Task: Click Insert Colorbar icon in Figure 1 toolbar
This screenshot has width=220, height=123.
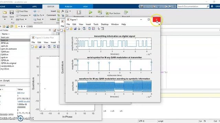Action: 89,29
